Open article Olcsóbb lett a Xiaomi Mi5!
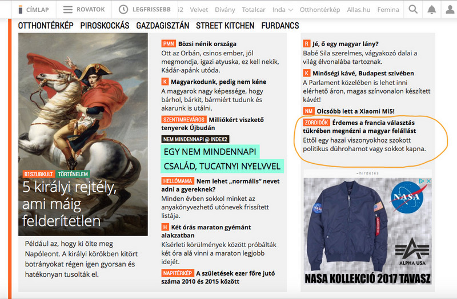The width and height of the screenshot is (457, 299). tap(355, 111)
